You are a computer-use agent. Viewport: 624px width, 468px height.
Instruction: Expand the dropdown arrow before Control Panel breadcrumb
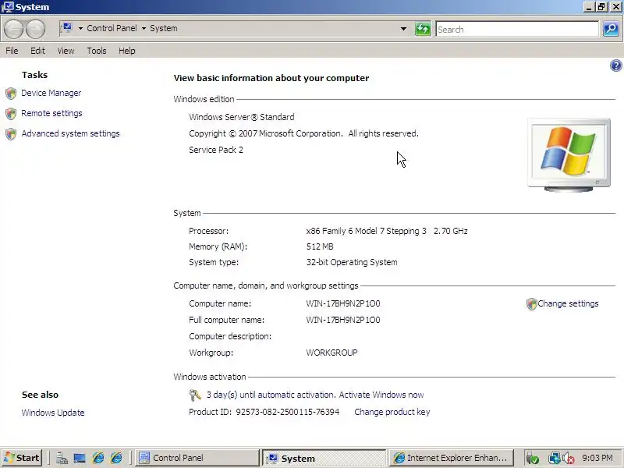pyautogui.click(x=80, y=28)
